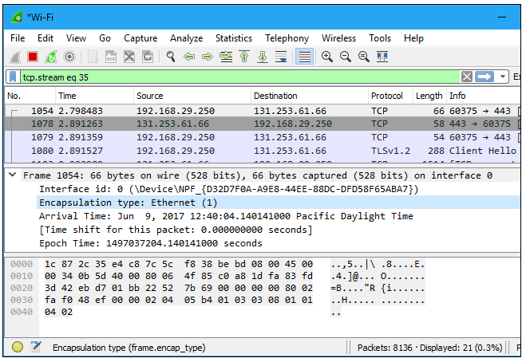
Task: Go back in packet history
Action: [x=189, y=57]
